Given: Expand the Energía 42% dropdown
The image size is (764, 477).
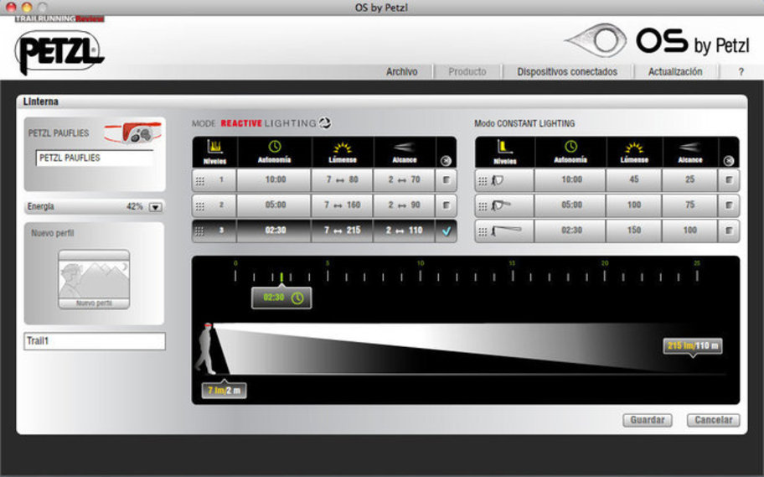Looking at the screenshot, I should tap(155, 207).
